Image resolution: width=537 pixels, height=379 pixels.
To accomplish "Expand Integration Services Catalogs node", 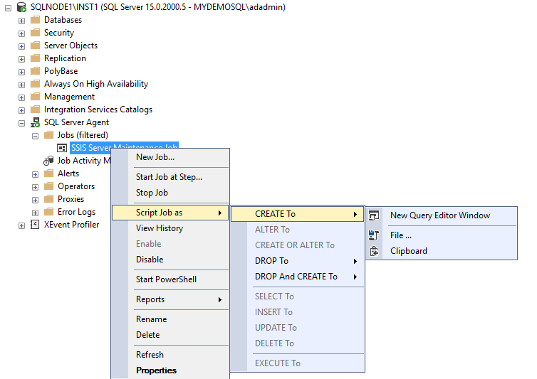I will tap(21, 110).
